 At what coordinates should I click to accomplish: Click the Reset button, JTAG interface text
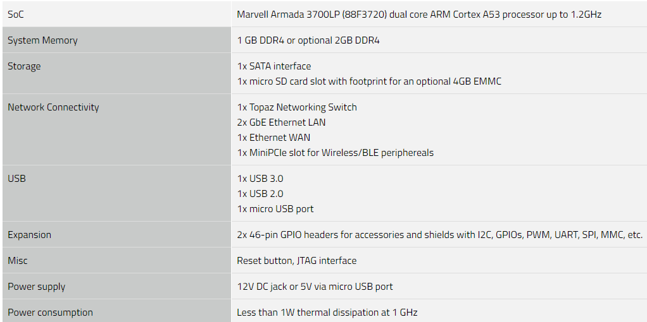click(297, 261)
